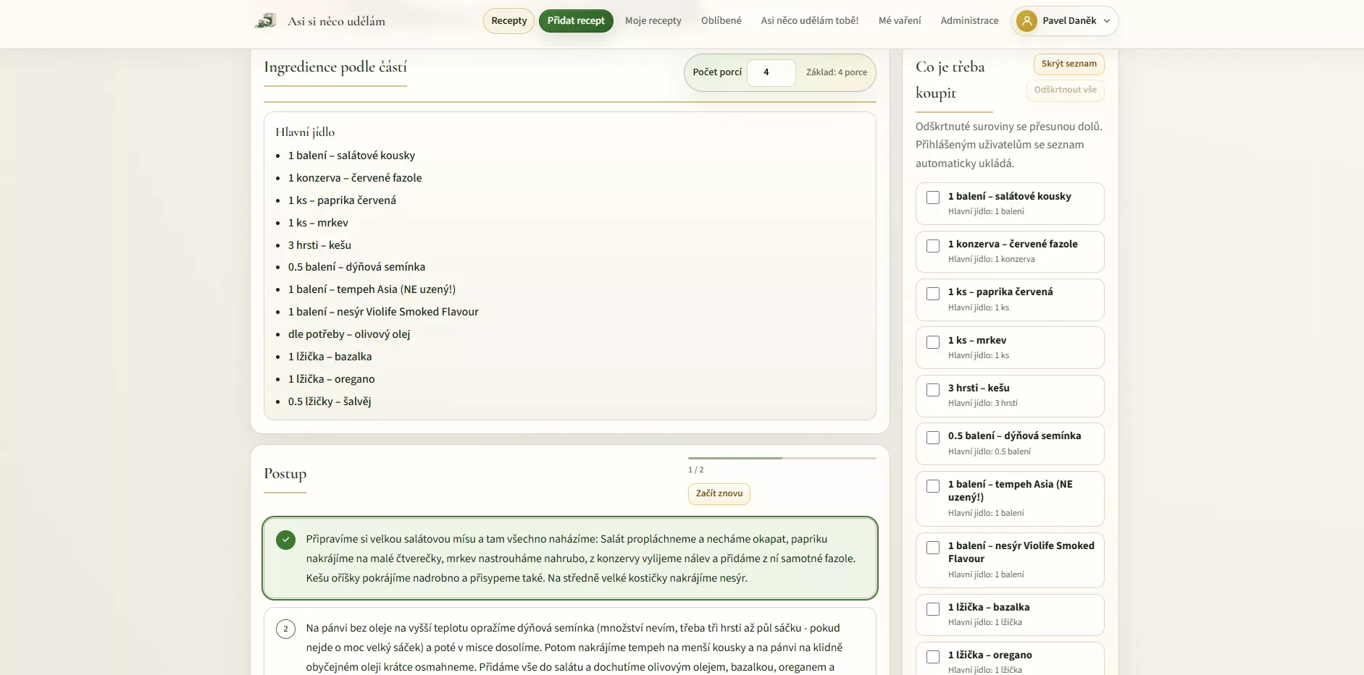Viewport: 1364px width, 675px height.
Task: Click the site logo icon
Action: 265,21
